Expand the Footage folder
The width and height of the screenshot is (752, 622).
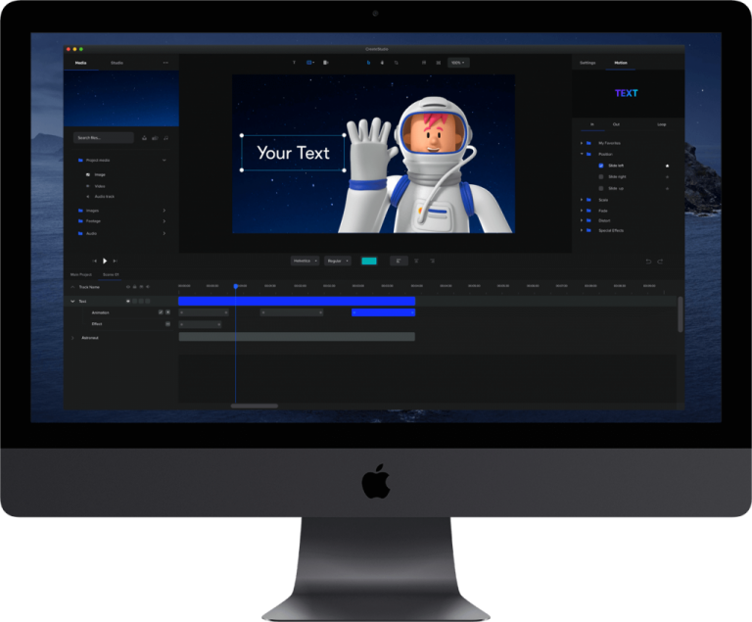point(93,221)
